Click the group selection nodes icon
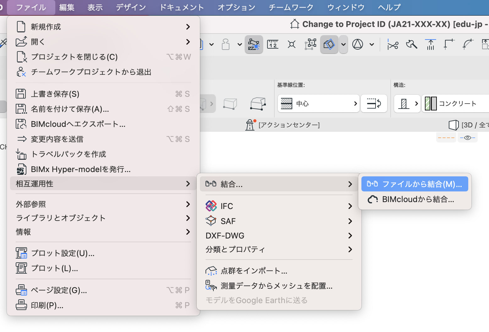 point(310,44)
